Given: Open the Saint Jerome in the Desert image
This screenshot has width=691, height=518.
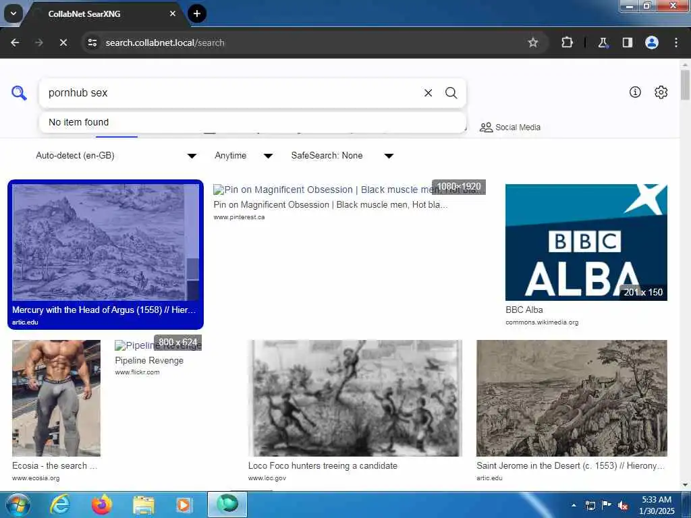Looking at the screenshot, I should 572,398.
